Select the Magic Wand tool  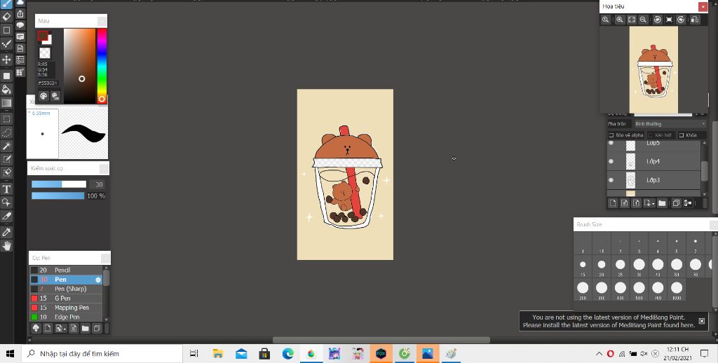[x=6, y=146]
